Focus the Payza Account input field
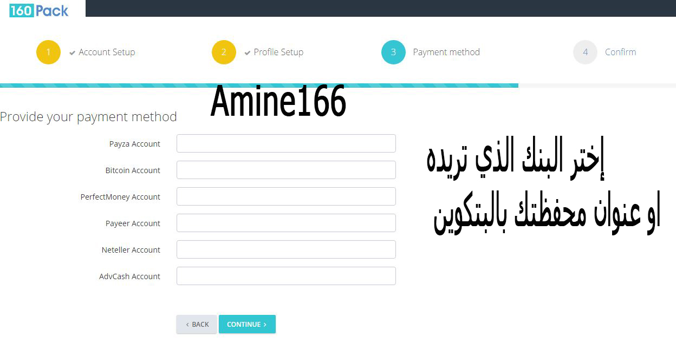The height and width of the screenshot is (343, 676). [x=286, y=143]
